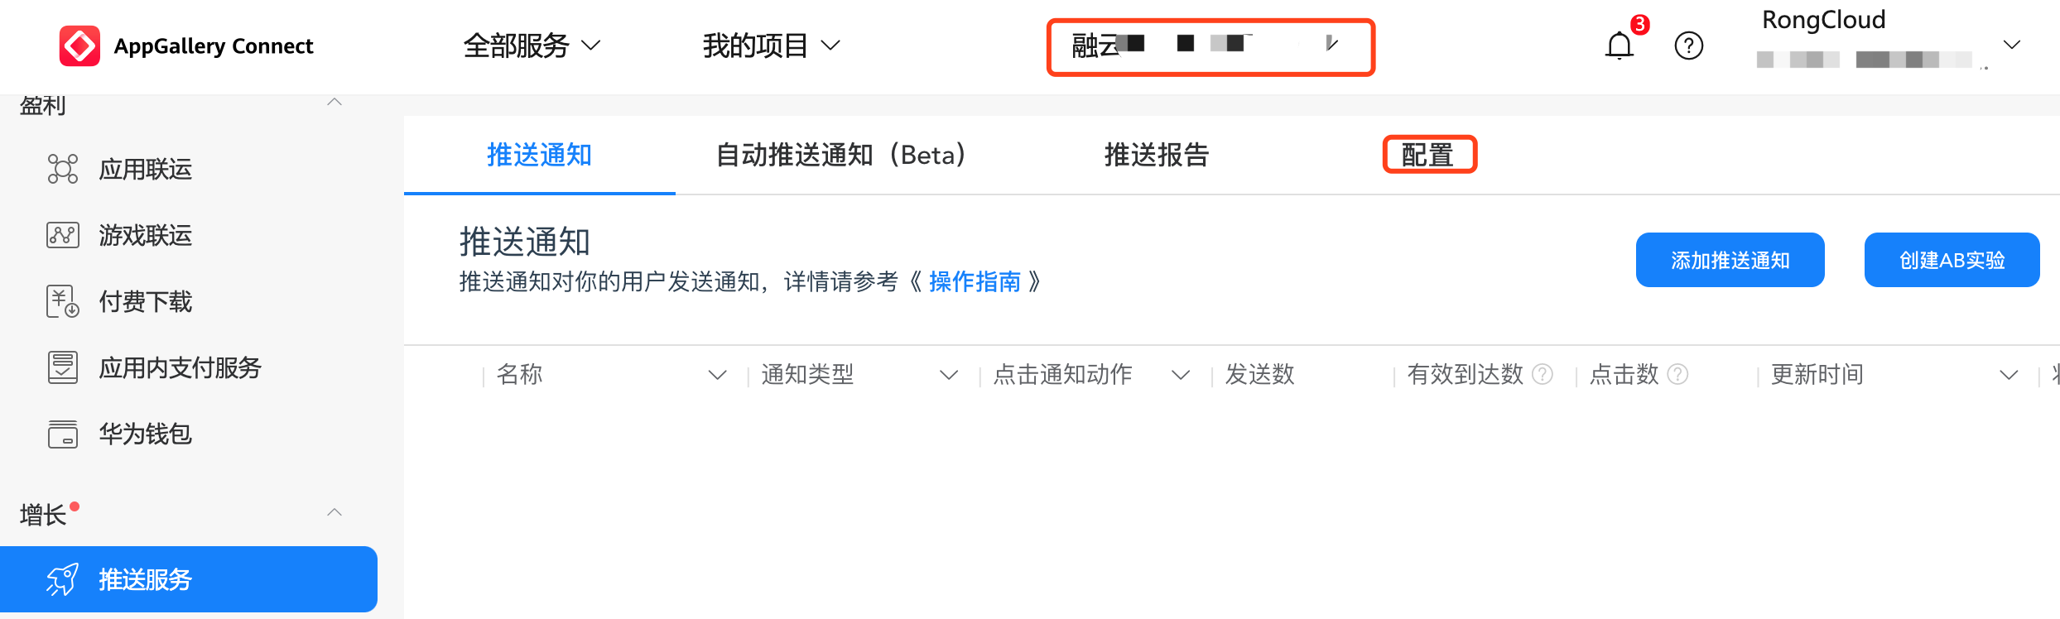Image resolution: width=2060 pixels, height=619 pixels.
Task: Click the 华为钱包 wallet icon
Action: click(63, 434)
